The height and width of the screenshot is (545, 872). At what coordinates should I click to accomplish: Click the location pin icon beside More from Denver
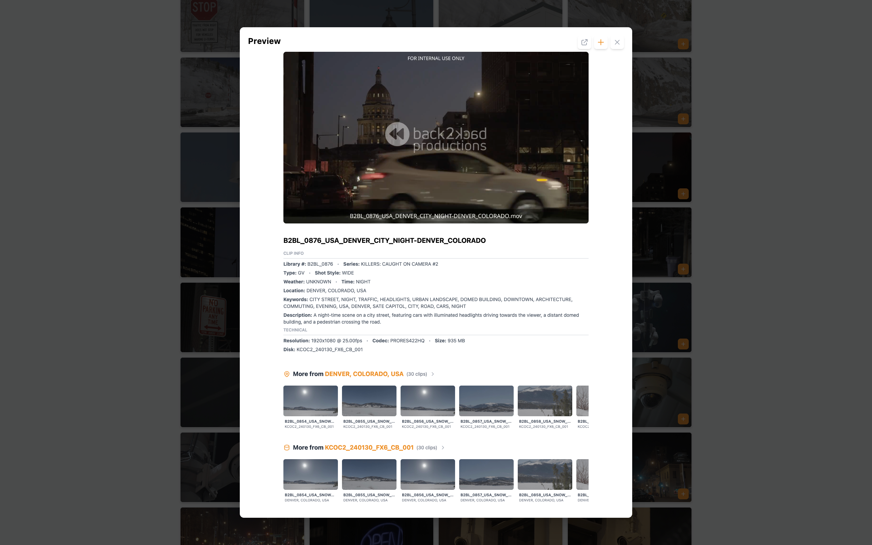point(287,374)
